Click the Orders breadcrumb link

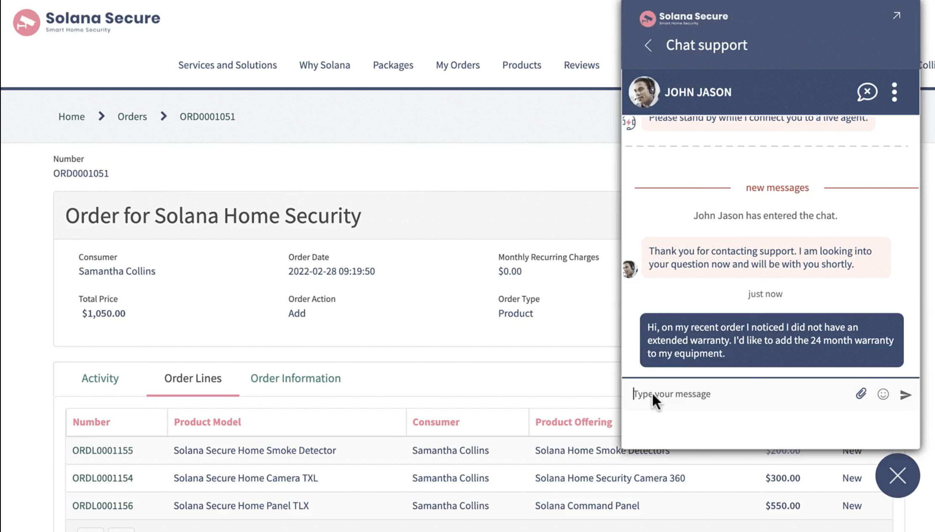[x=132, y=116]
